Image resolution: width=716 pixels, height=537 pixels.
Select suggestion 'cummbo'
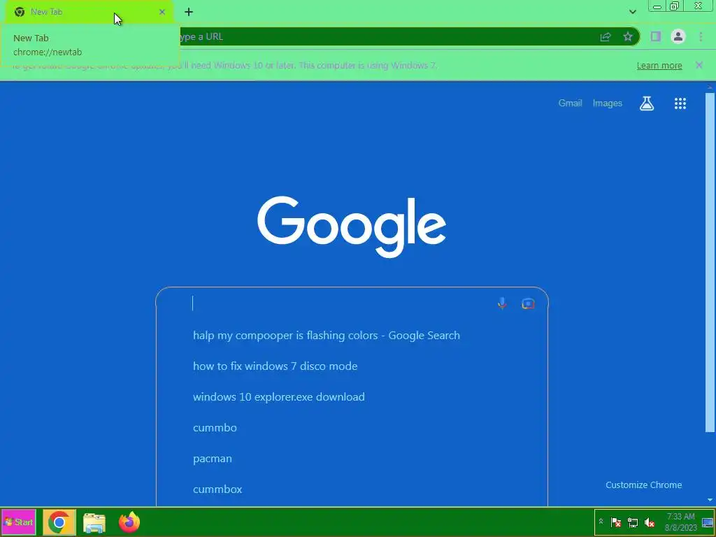point(352,428)
